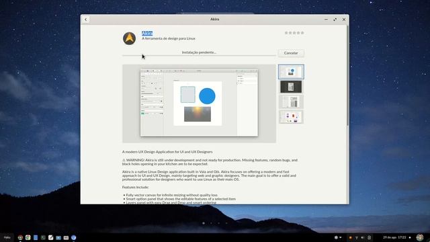Image resolution: width=430 pixels, height=242 pixels.
Task: Open the blue document app in the taskbar
Action: (36, 237)
